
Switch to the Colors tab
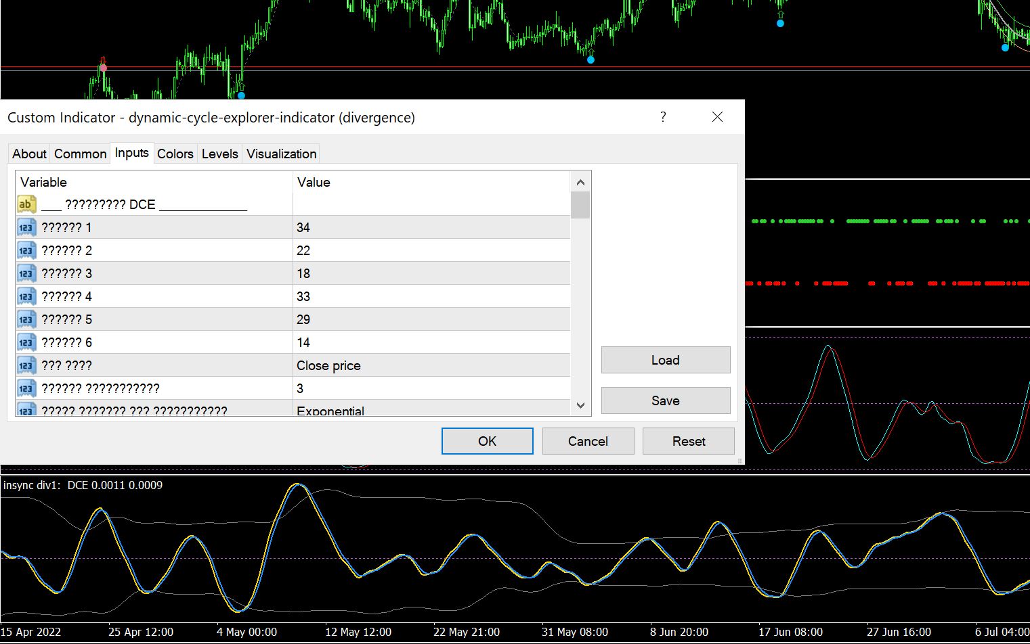pyautogui.click(x=175, y=154)
